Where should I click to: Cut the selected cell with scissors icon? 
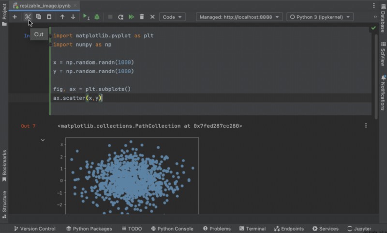(x=28, y=17)
